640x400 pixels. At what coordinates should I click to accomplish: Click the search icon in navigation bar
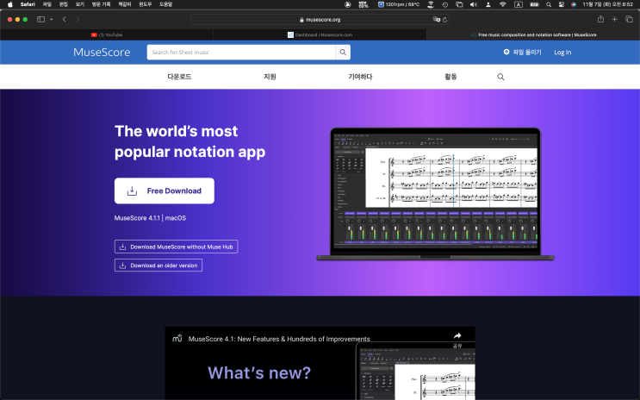[x=500, y=77]
